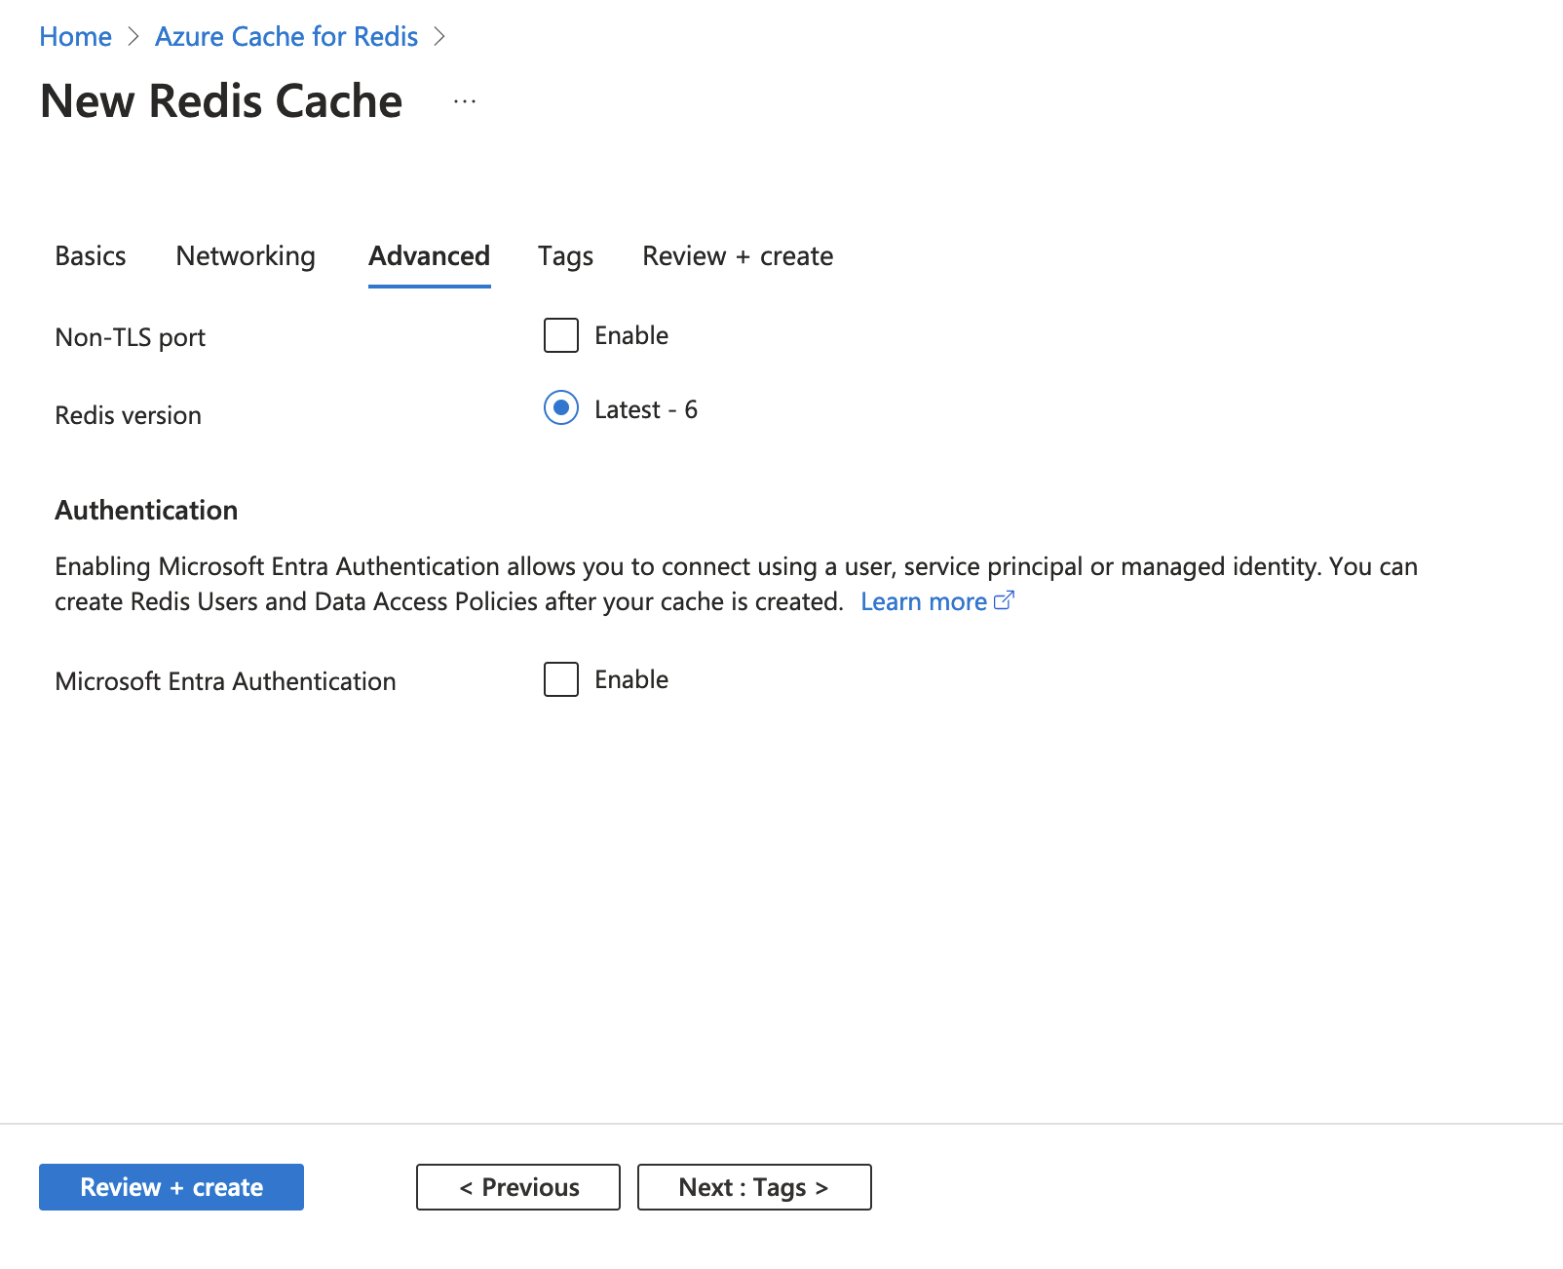Click the Non-TLS port field label
The image size is (1563, 1269).
click(x=130, y=337)
